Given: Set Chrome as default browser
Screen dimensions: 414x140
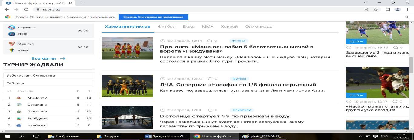Looking at the screenshot, I should pos(153,17).
